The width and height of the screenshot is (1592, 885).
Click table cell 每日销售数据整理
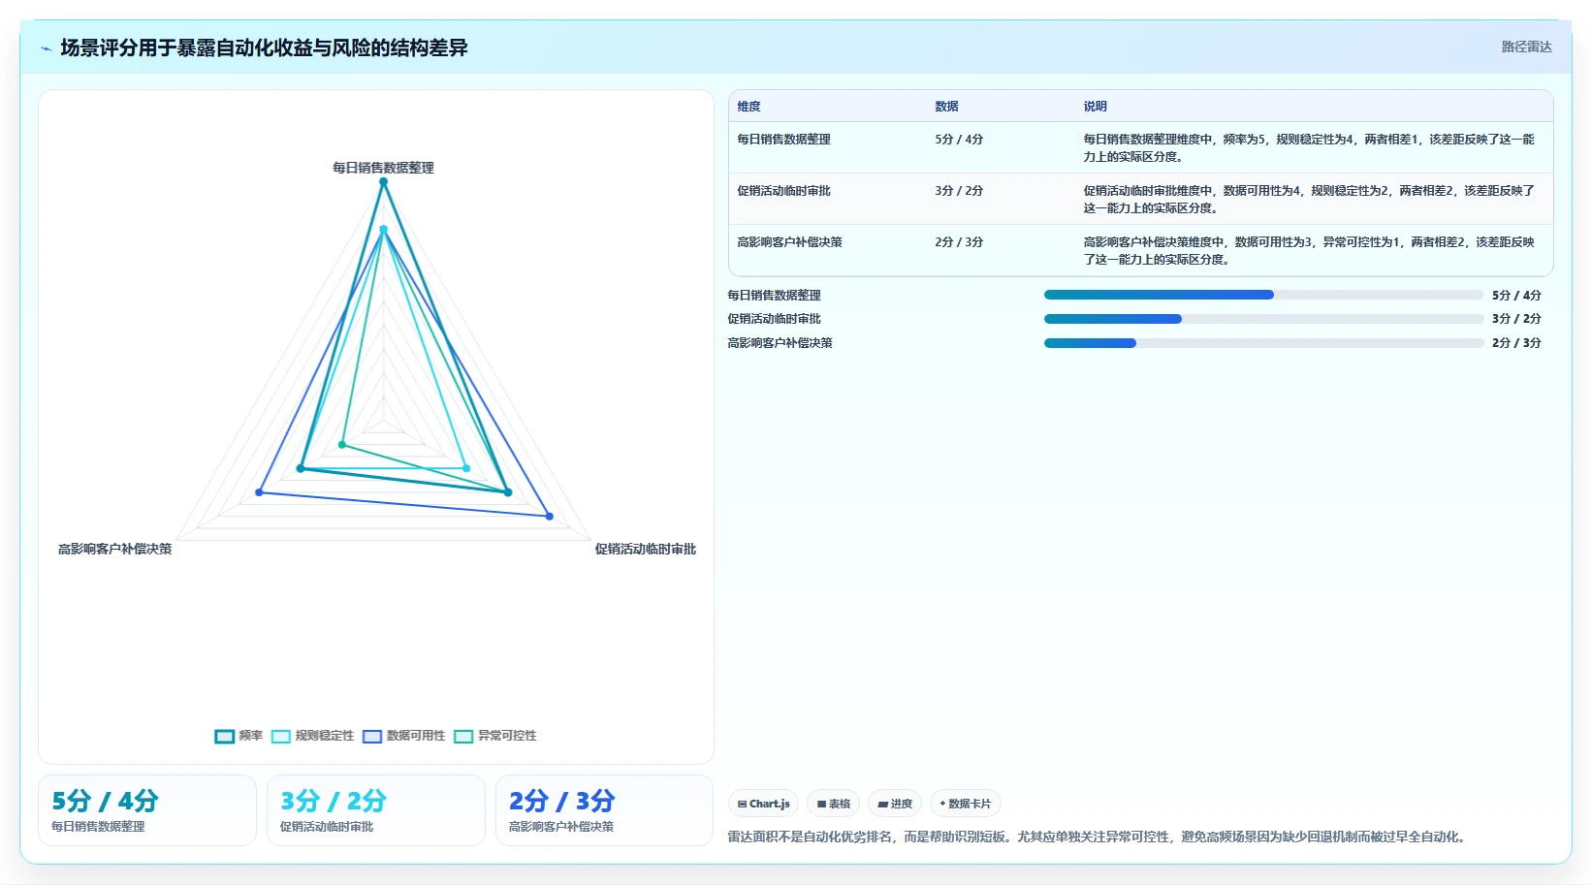783,140
